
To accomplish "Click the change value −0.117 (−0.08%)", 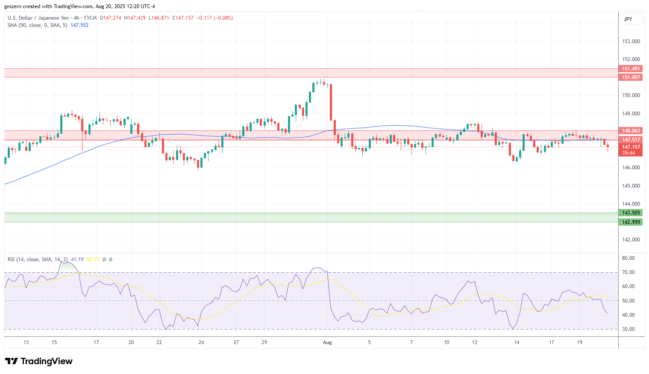I will [215, 18].
